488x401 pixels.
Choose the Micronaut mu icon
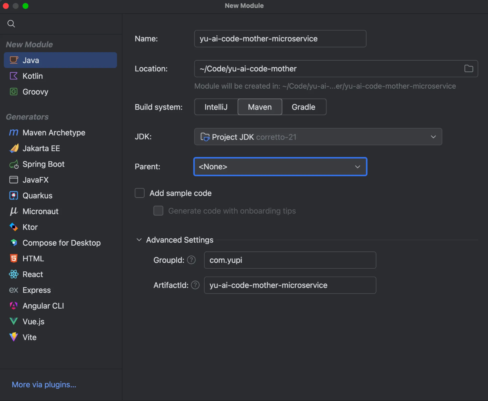tap(14, 211)
